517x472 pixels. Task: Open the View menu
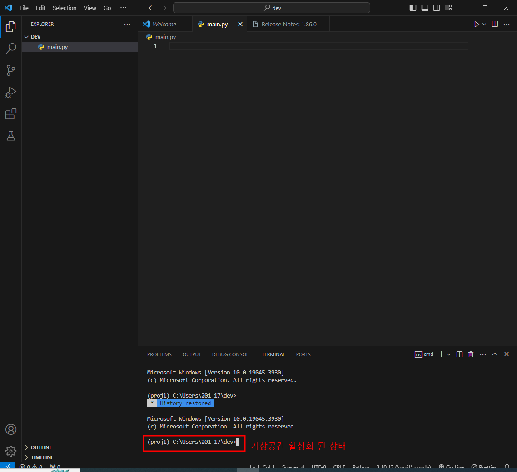(89, 8)
